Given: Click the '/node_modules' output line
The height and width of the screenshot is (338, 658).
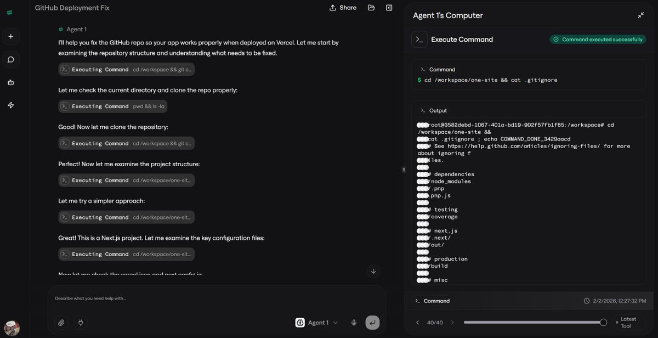Looking at the screenshot, I should point(450,182).
